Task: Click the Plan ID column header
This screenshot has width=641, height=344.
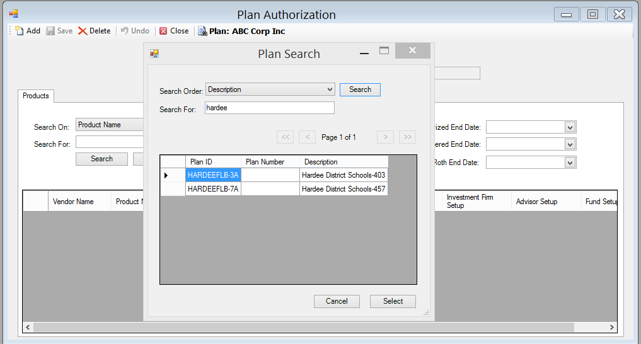Action: [x=214, y=162]
